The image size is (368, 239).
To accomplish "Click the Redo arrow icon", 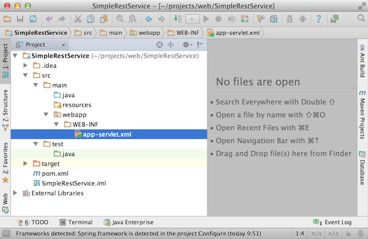I will [x=62, y=19].
